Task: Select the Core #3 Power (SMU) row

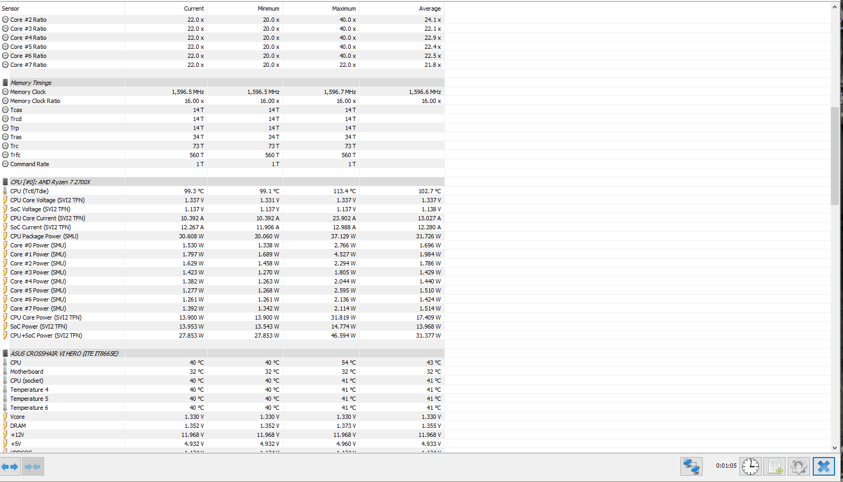Action: pyautogui.click(x=222, y=272)
